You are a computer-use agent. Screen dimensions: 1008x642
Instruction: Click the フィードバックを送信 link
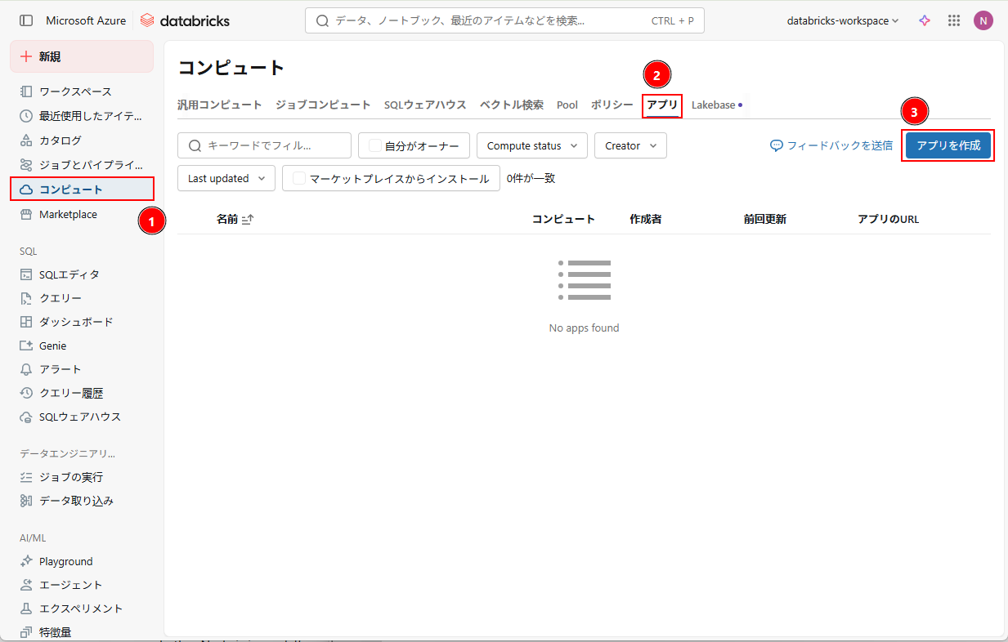point(831,145)
